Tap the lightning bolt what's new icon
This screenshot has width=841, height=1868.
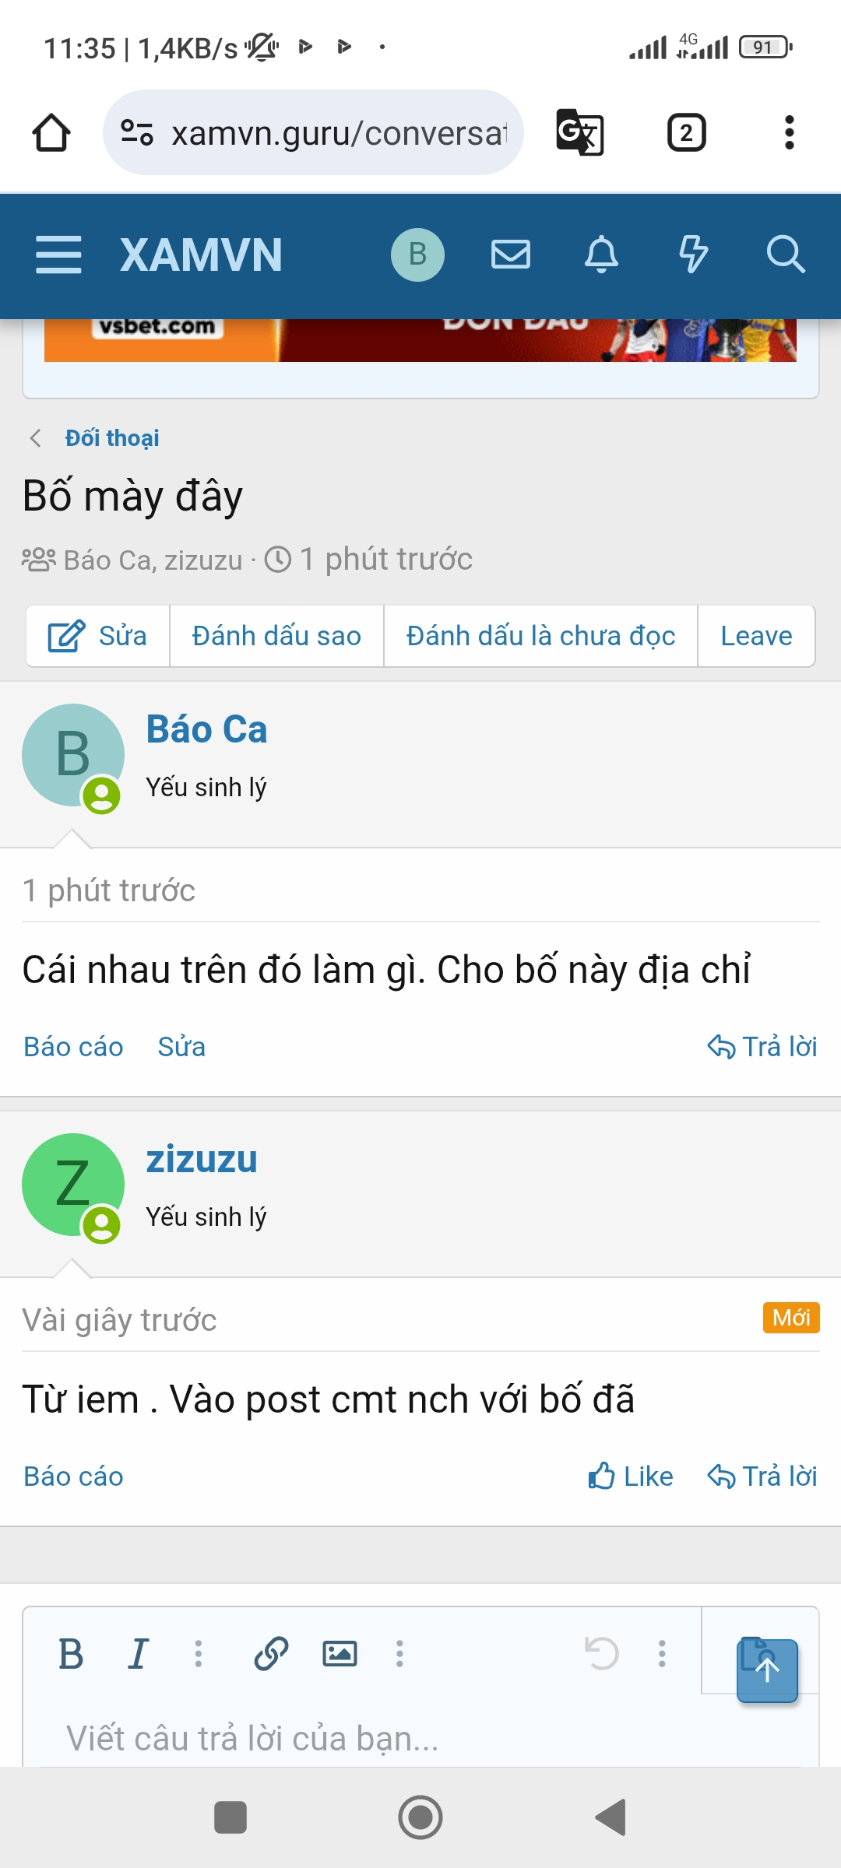click(692, 255)
